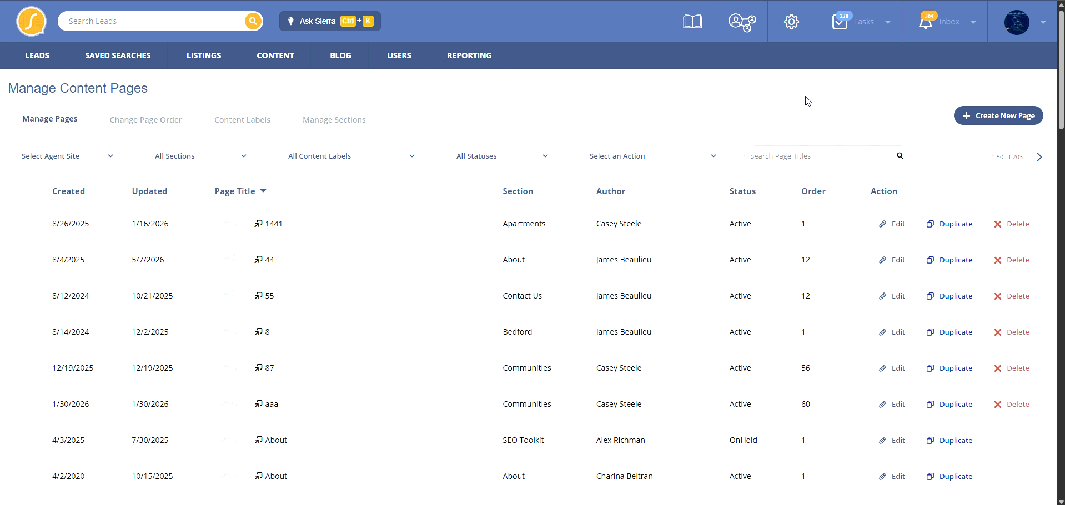Click the link icon beside aaa

click(259, 404)
